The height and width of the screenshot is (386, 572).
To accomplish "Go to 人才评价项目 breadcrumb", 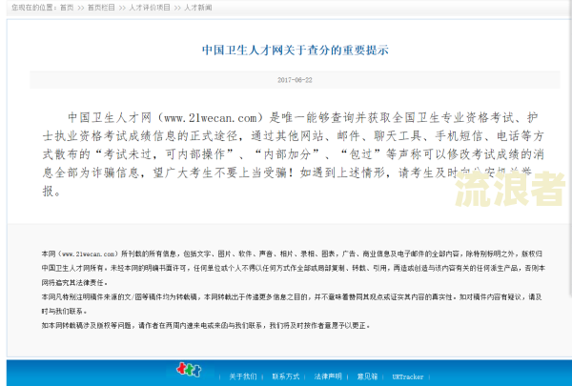I will point(150,8).
